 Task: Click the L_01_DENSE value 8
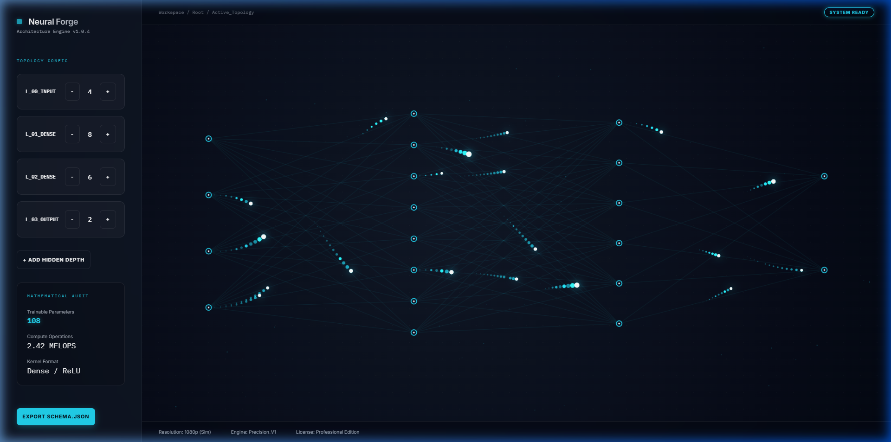click(90, 135)
